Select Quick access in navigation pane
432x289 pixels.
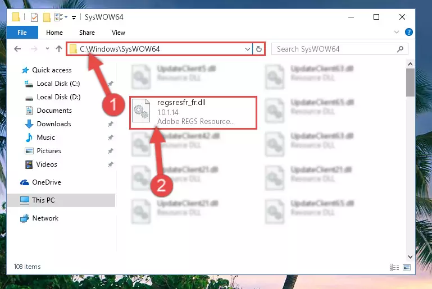pos(52,70)
